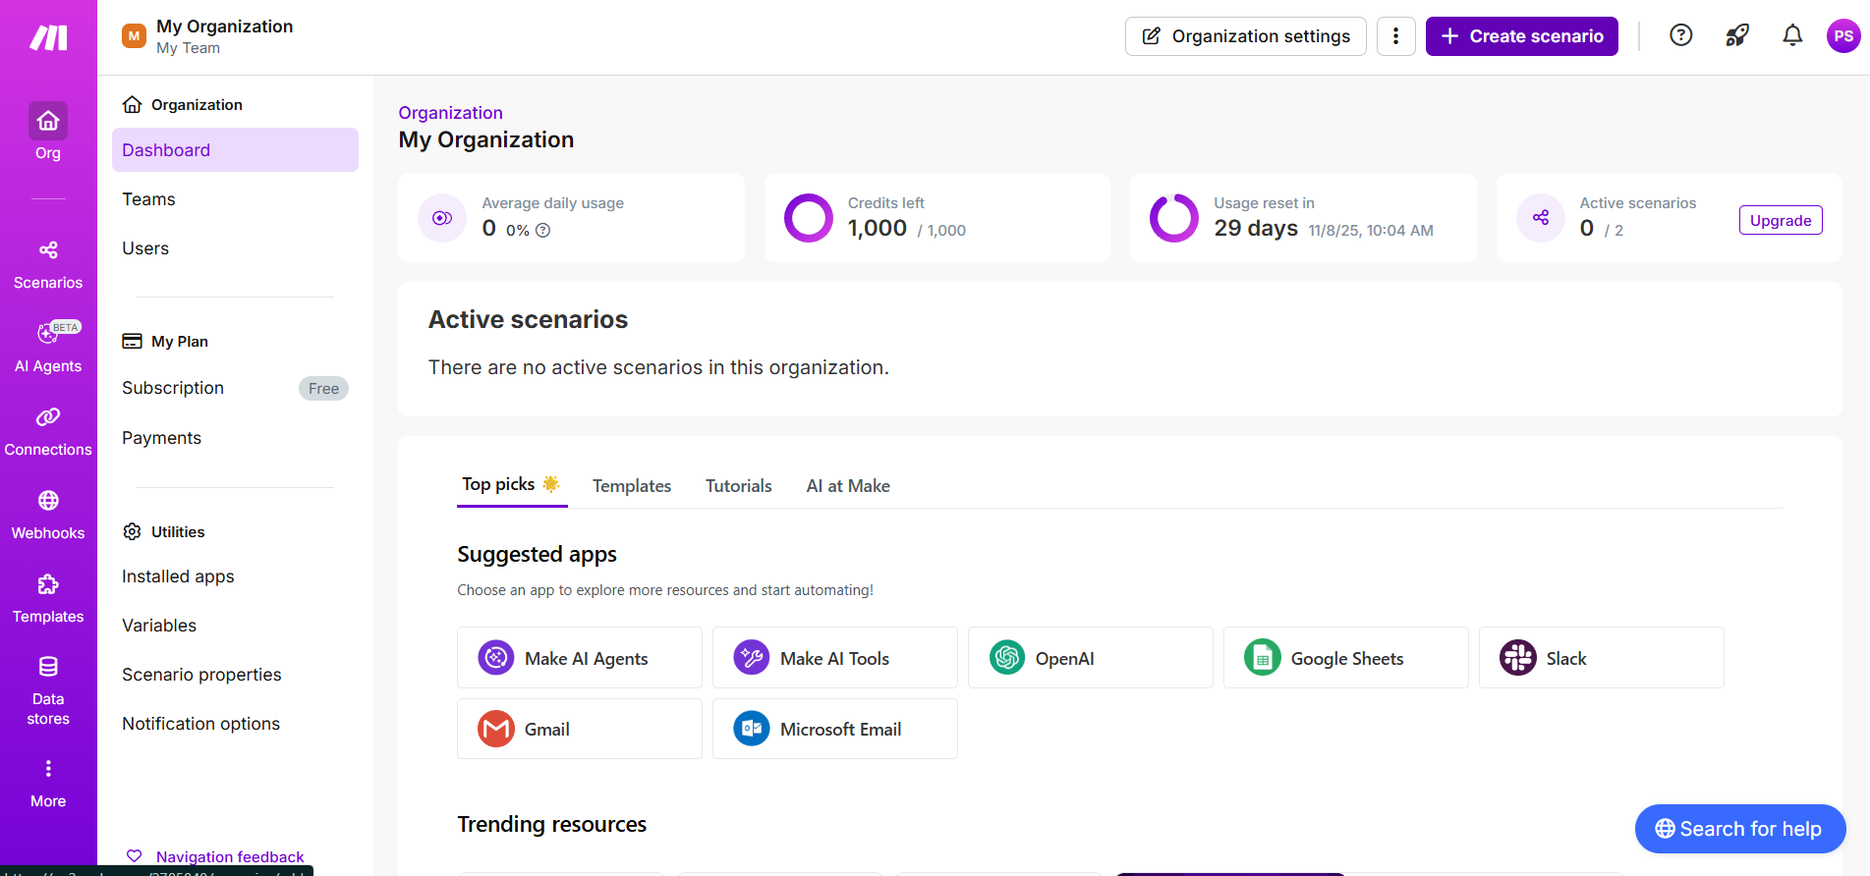The height and width of the screenshot is (876, 1870).
Task: Go to Connections in sidebar
Action: pos(48,432)
